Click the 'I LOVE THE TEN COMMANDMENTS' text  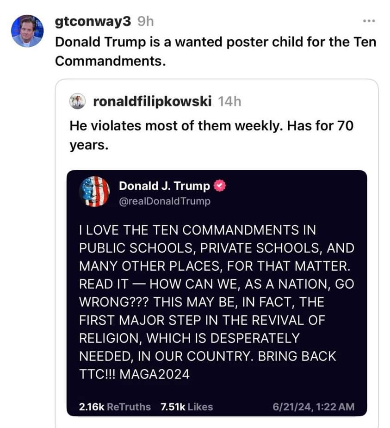(x=189, y=230)
